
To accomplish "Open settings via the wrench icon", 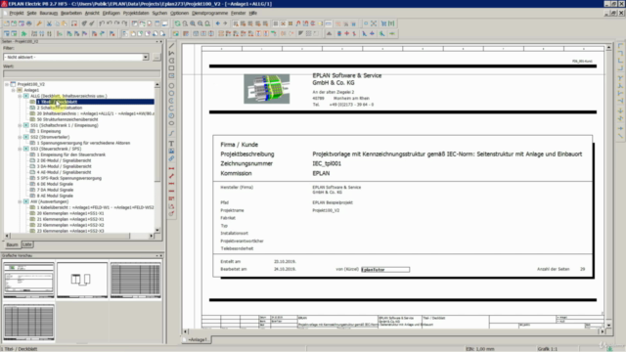I will tap(39, 23).
